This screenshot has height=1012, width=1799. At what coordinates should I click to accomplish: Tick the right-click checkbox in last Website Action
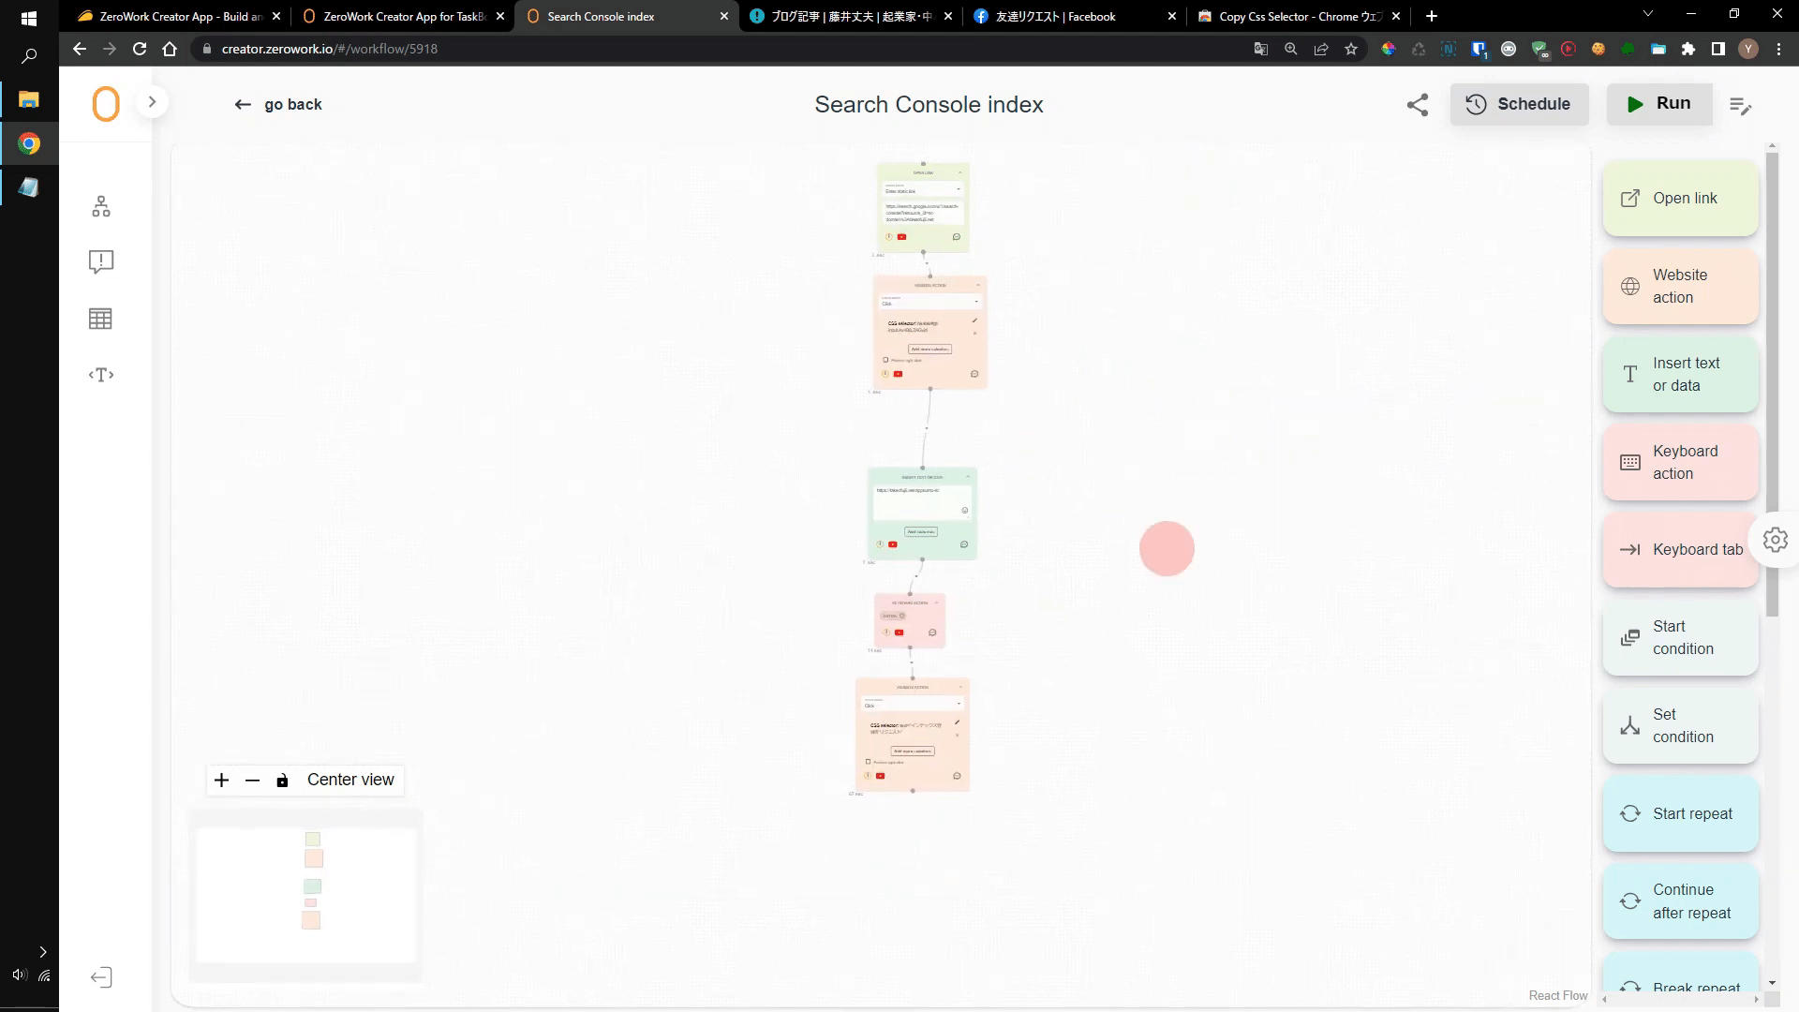point(869,762)
